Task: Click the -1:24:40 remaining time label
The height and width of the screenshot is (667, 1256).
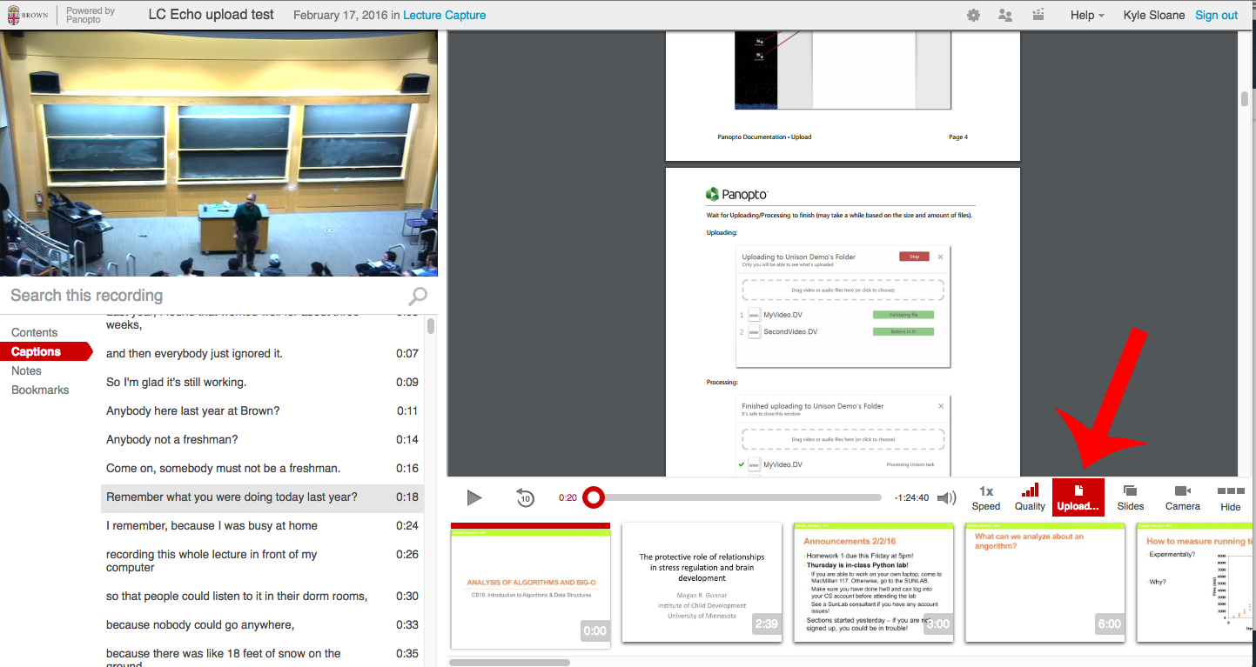Action: click(911, 498)
